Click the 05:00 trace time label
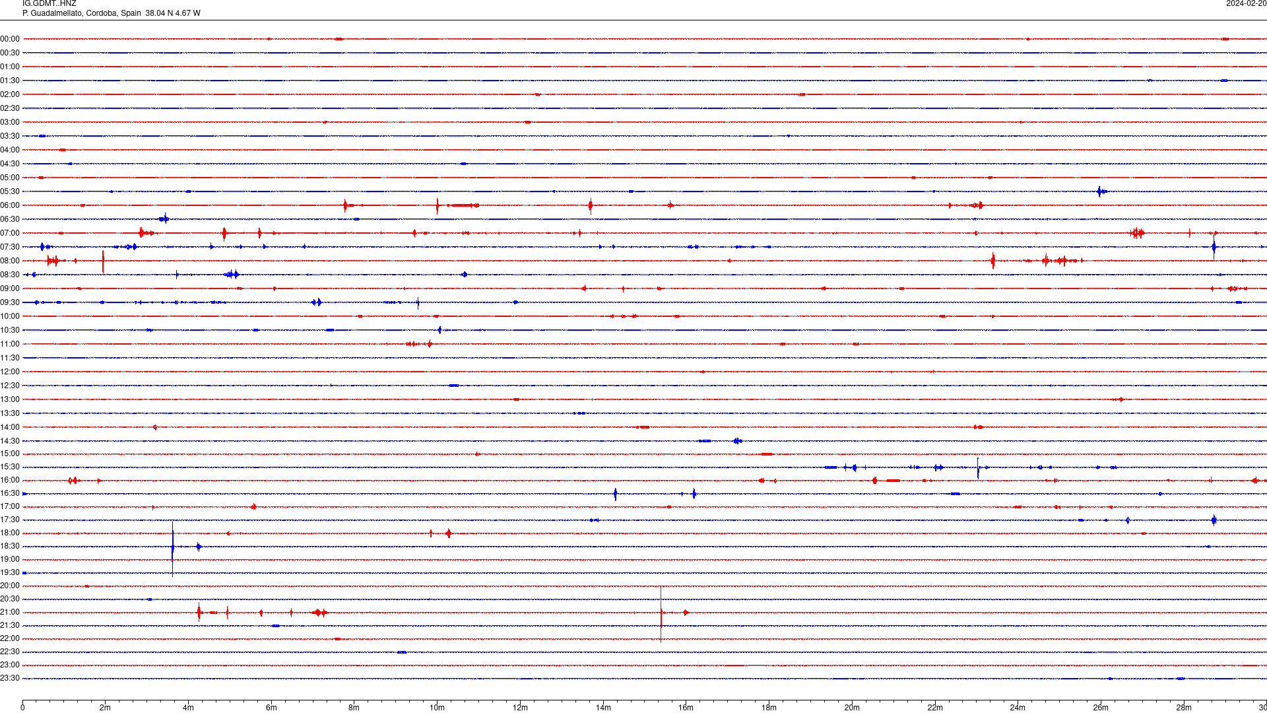This screenshot has width=1267, height=713. tap(10, 178)
